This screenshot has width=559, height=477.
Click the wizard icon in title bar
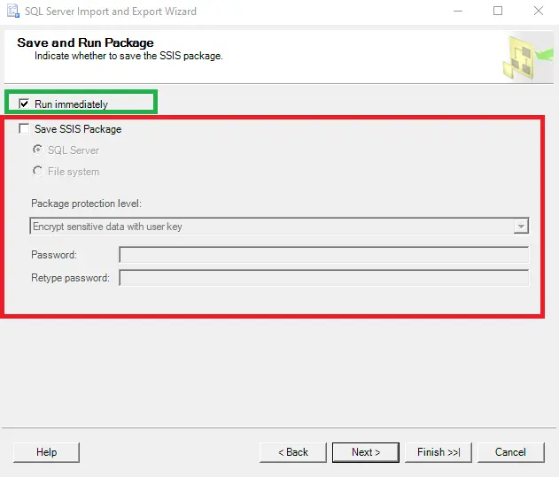[x=13, y=11]
